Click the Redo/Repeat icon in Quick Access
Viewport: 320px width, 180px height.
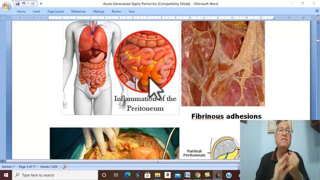32,3
